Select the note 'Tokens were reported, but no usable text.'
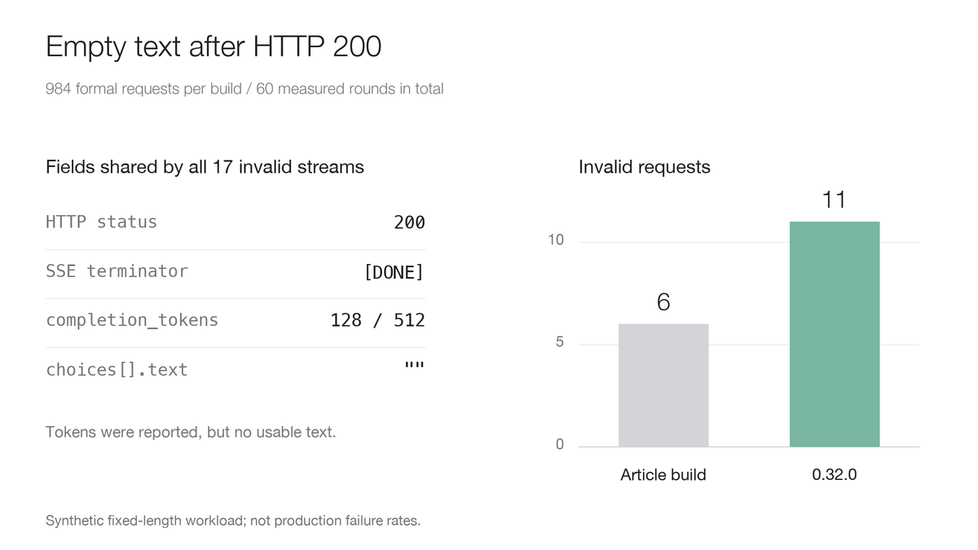 point(191,432)
